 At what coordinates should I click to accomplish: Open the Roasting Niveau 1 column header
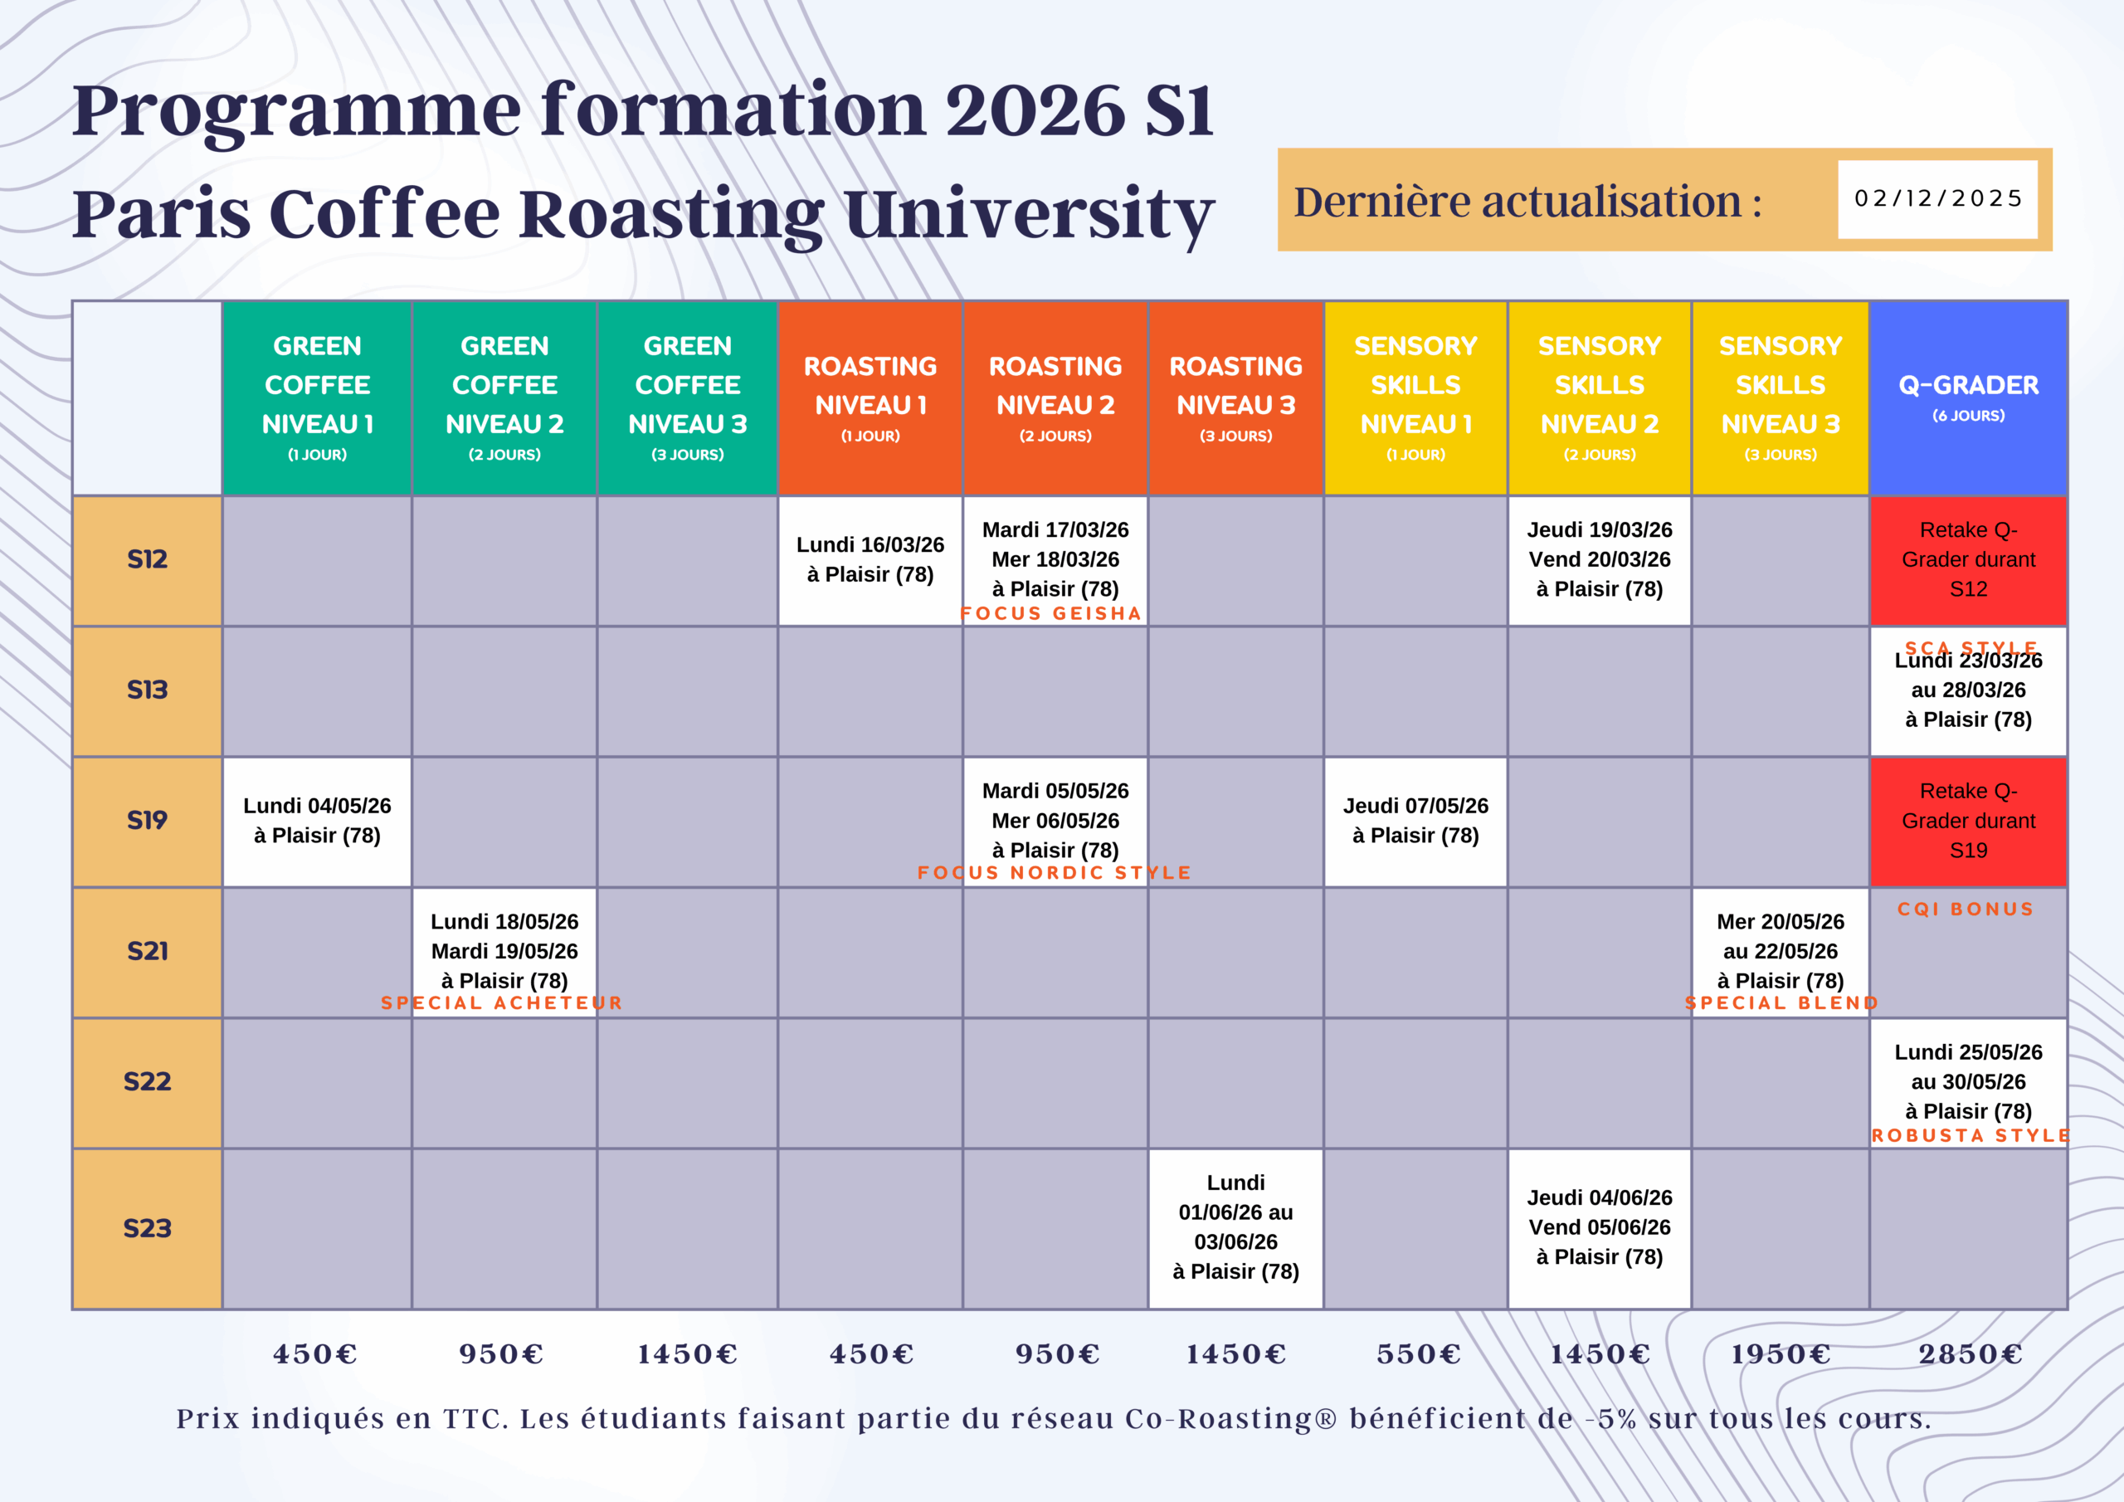tap(870, 398)
